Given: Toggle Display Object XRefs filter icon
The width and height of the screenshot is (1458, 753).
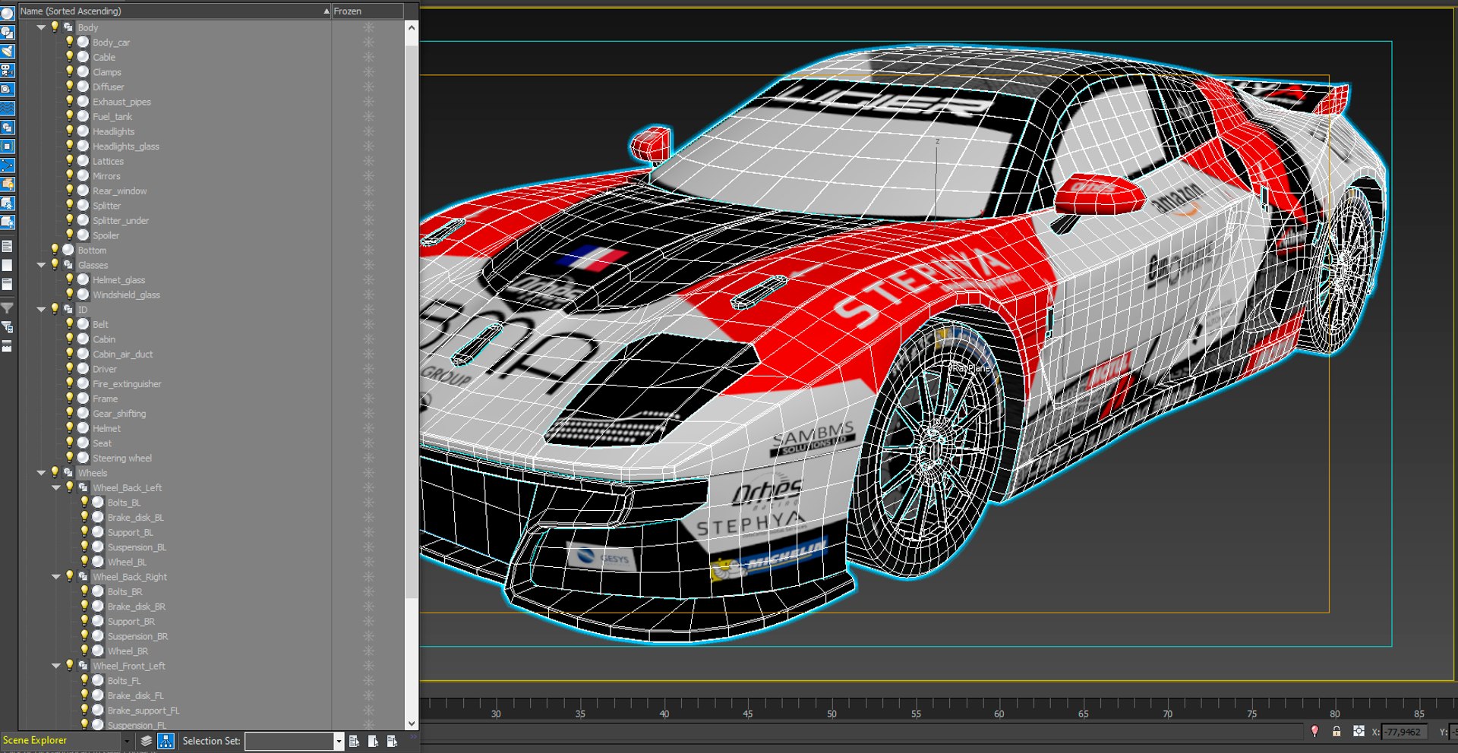Looking at the screenshot, I should pos(7,147).
